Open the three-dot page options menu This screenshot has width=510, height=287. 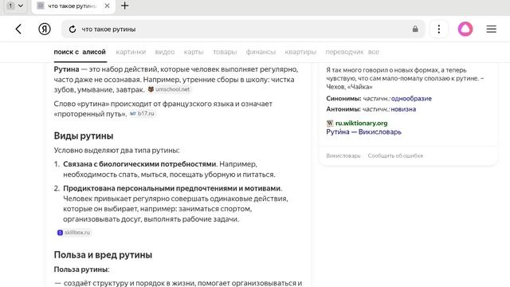439,29
